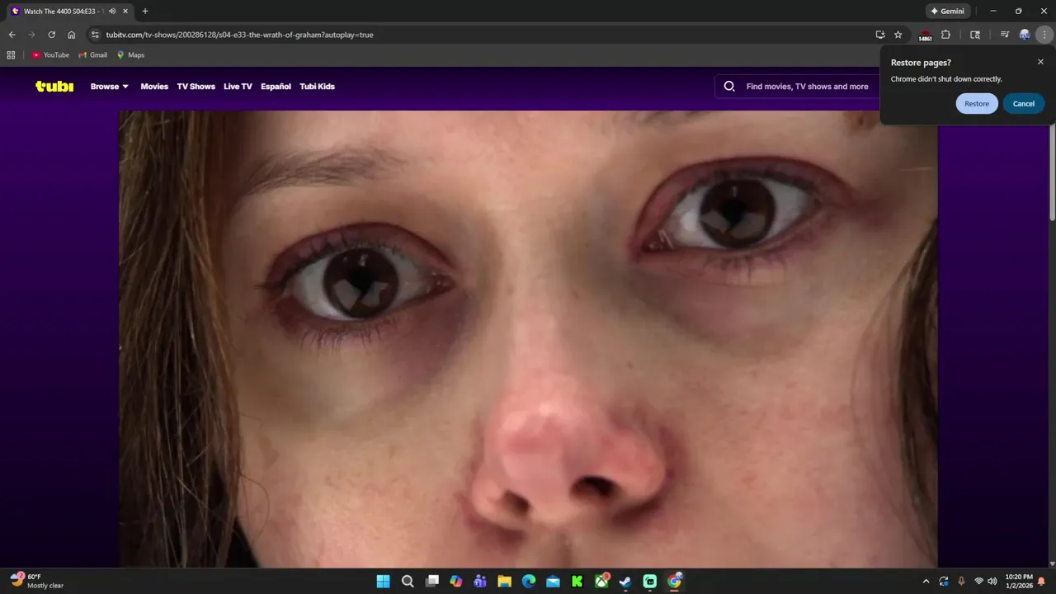1056x594 pixels.
Task: Launch Copilot from the taskbar
Action: tap(456, 582)
